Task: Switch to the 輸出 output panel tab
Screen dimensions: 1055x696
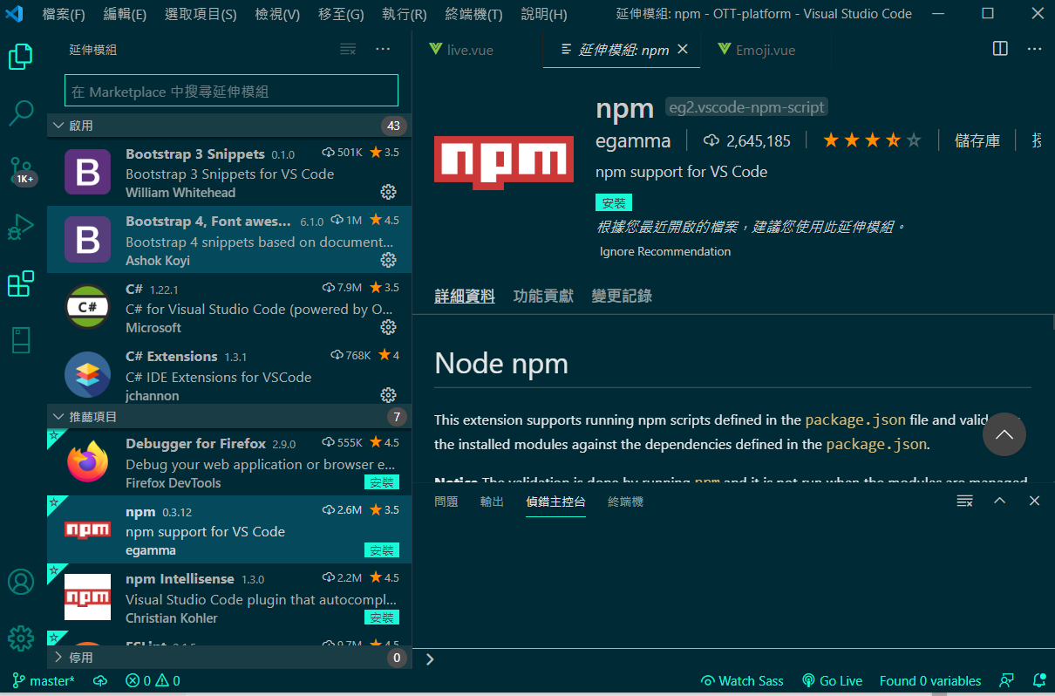Action: point(492,502)
